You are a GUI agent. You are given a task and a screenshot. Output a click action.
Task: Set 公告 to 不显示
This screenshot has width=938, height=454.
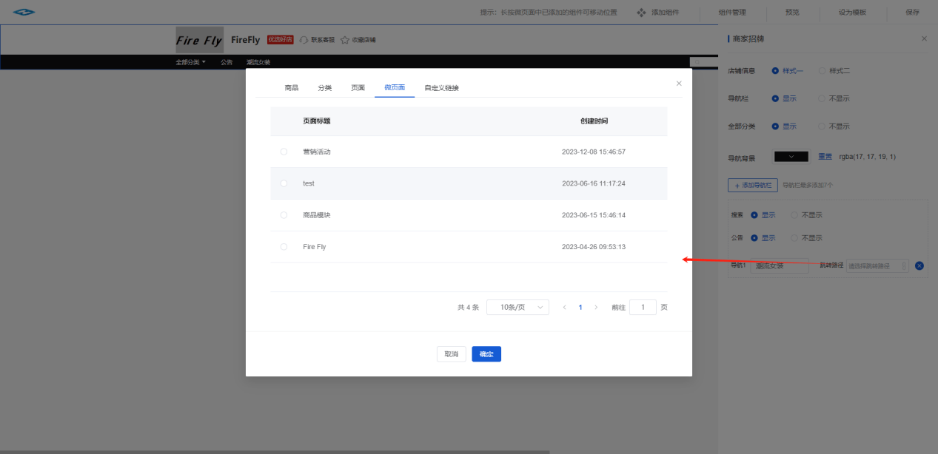[x=806, y=238]
